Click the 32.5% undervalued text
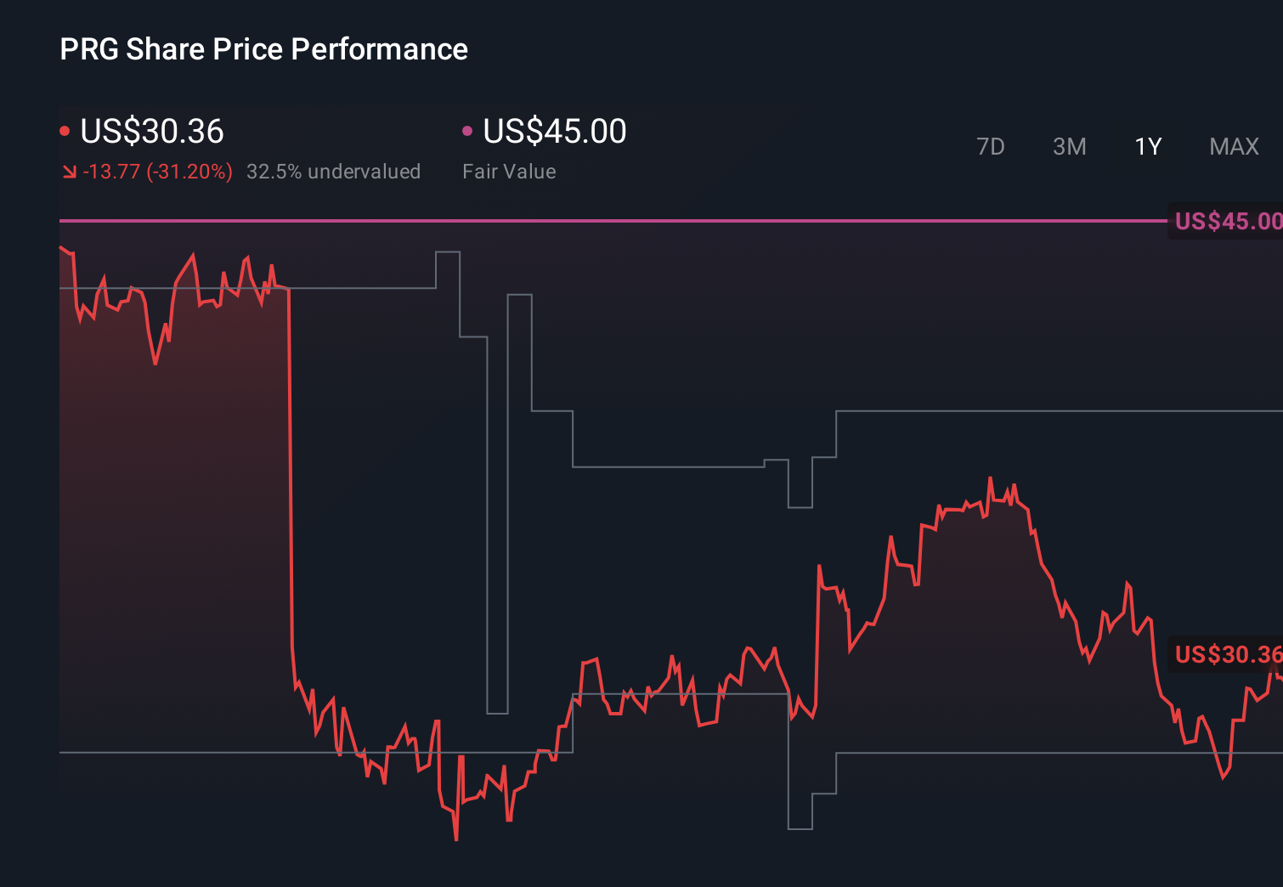The width and height of the screenshot is (1283, 887). pos(333,172)
